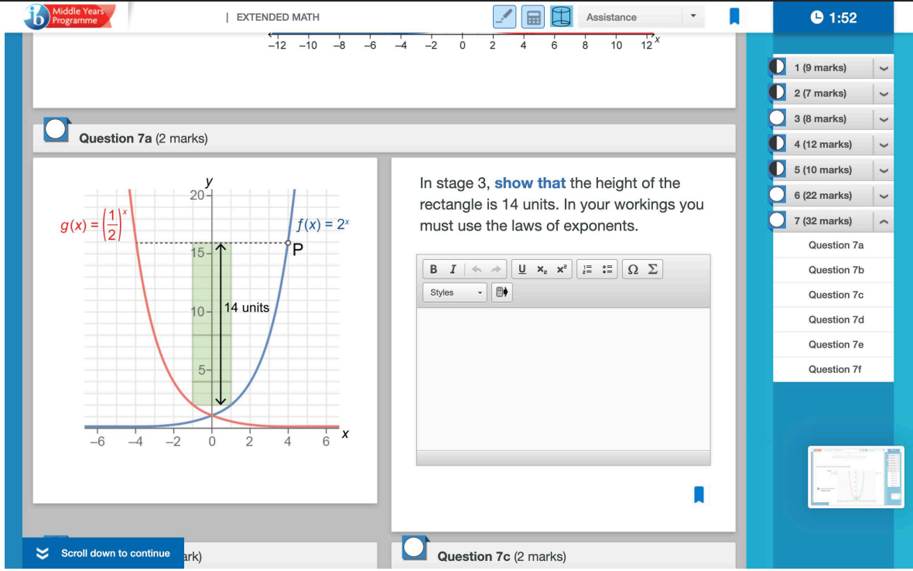913x571 pixels.
Task: Click the icon next to Styles dropdown
Action: click(501, 292)
